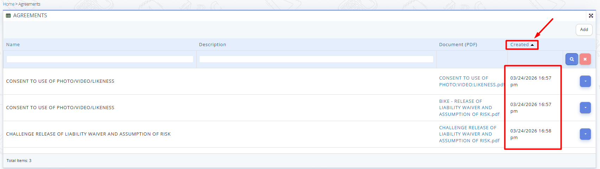Viewport: 600px width, 169px height.
Task: Expand the Agreements panel to fullscreen
Action: click(x=591, y=15)
